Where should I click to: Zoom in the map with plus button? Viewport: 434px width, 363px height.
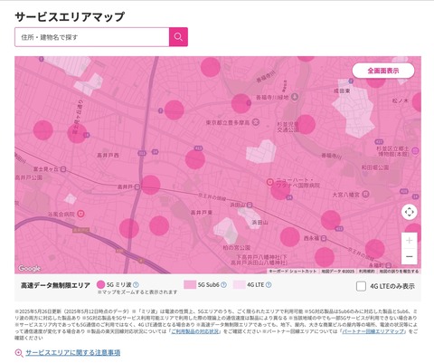[x=410, y=241]
